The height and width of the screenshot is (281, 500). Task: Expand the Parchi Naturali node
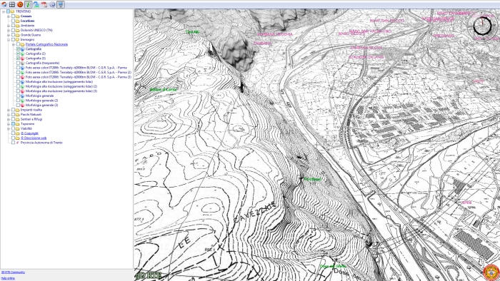click(x=9, y=115)
